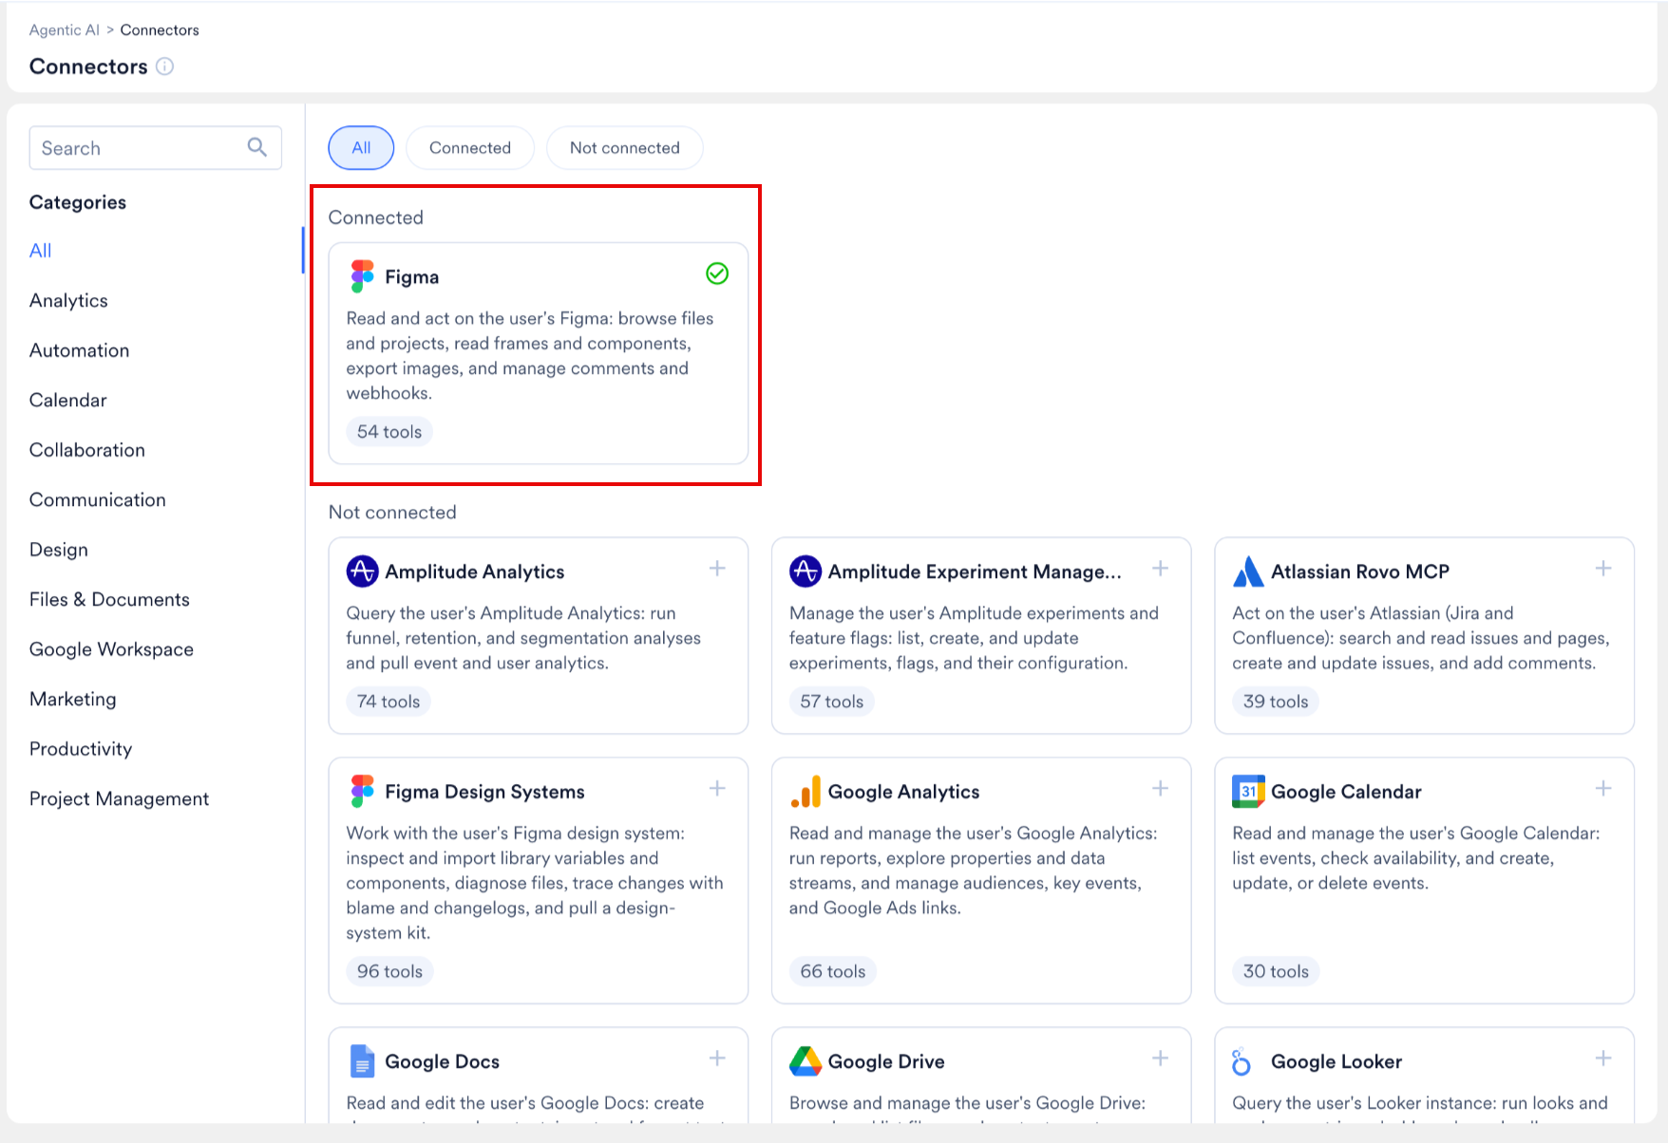
Task: Open the Google Workspace category
Action: coord(111,649)
